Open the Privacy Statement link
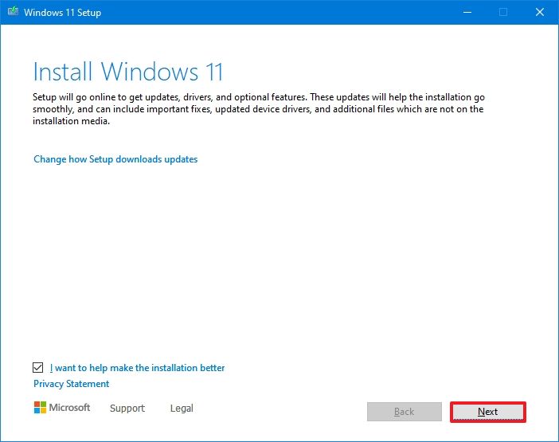The width and height of the screenshot is (559, 442). point(72,384)
